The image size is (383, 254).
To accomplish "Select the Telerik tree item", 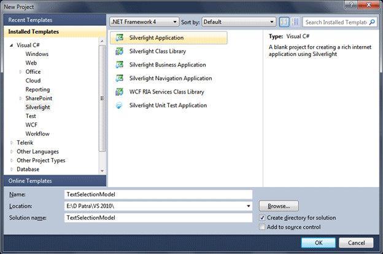I will (x=25, y=143).
